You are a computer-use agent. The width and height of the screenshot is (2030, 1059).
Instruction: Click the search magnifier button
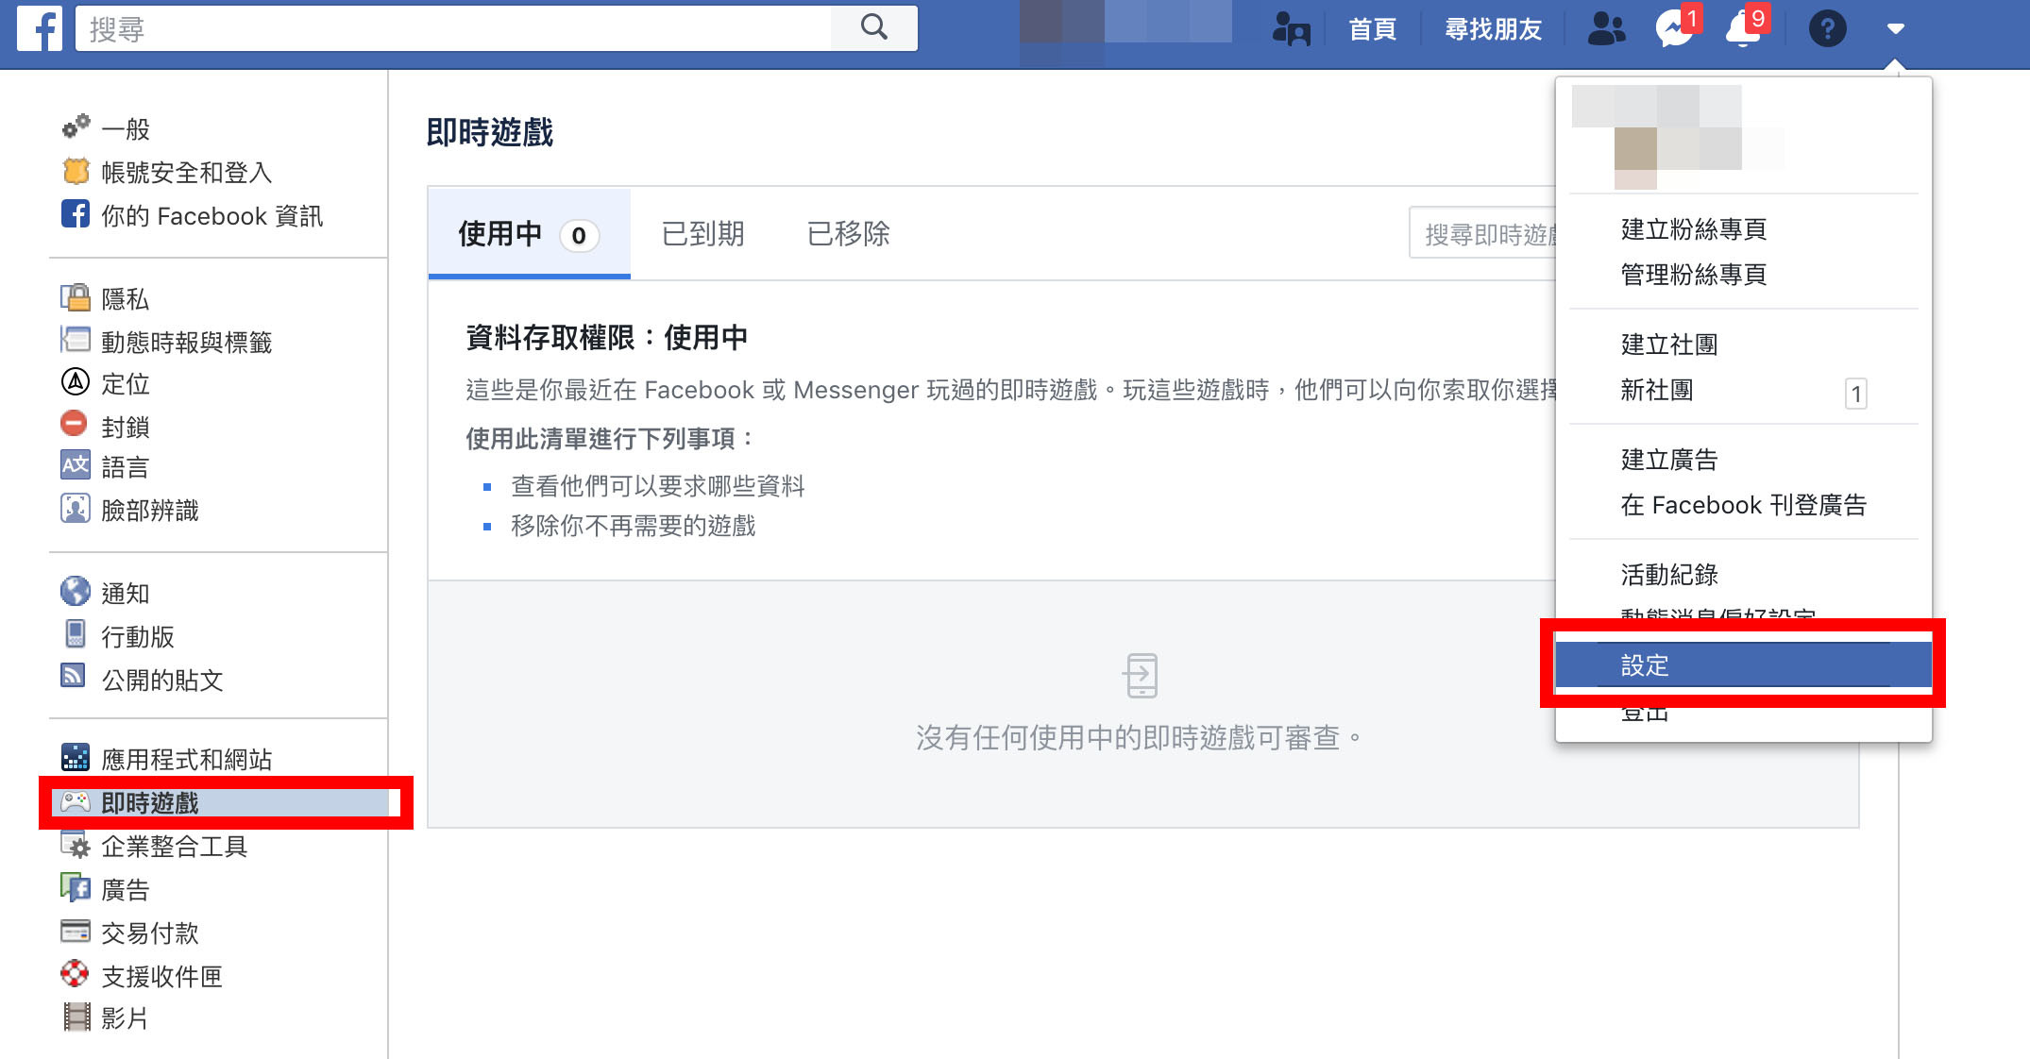coord(874,28)
